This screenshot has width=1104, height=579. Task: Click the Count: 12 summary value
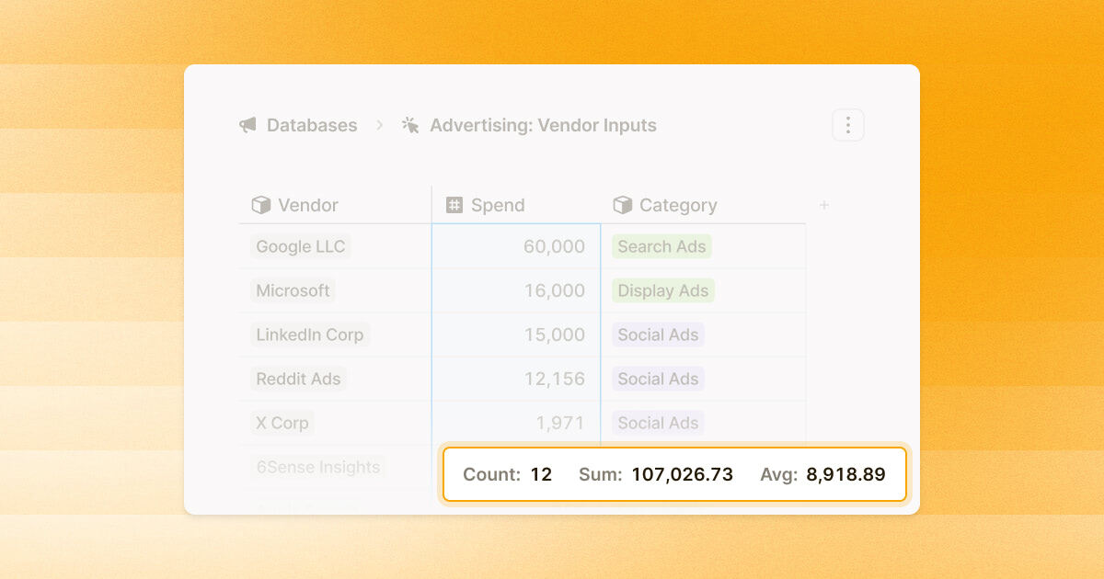point(508,474)
